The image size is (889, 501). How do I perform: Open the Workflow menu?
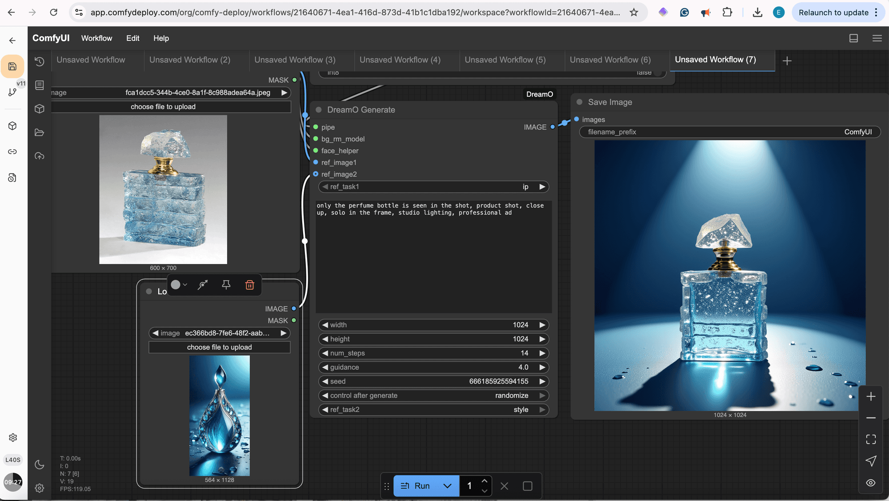pos(96,38)
